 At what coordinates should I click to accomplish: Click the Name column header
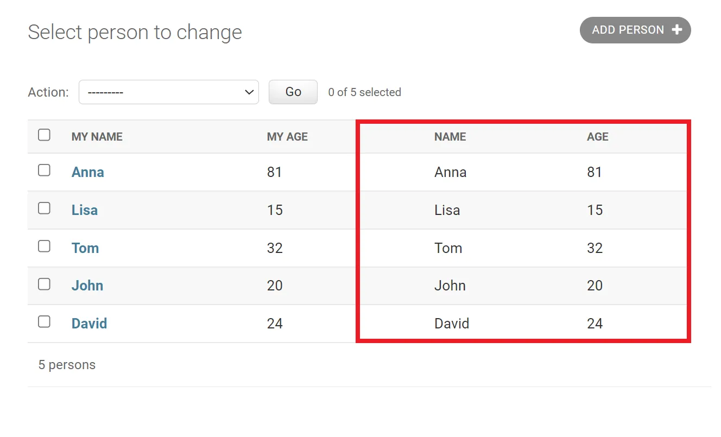pos(450,137)
